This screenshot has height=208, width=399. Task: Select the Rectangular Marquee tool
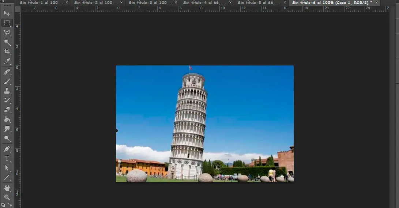(7, 23)
